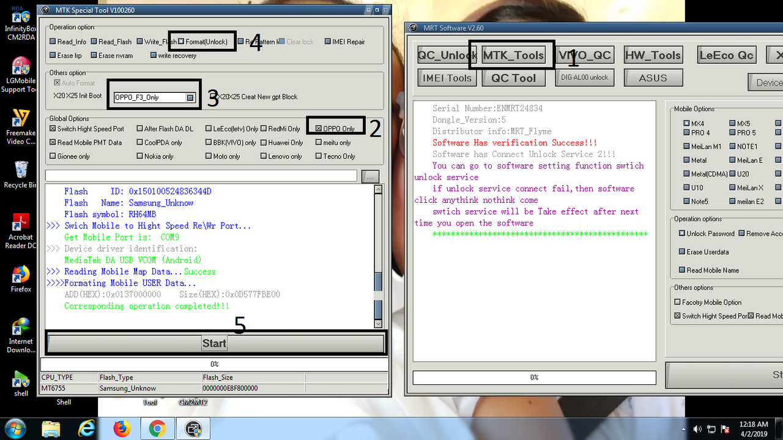
Task: Open the volume control in system tray
Action: pyautogui.click(x=697, y=429)
